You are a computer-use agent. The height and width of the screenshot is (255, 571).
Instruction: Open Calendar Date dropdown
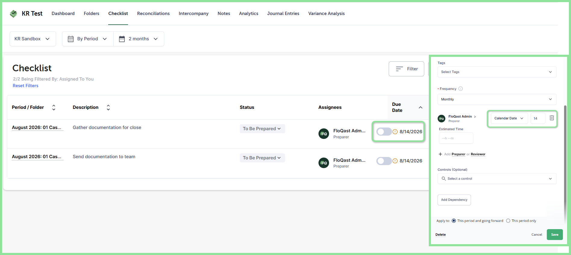tap(509, 118)
